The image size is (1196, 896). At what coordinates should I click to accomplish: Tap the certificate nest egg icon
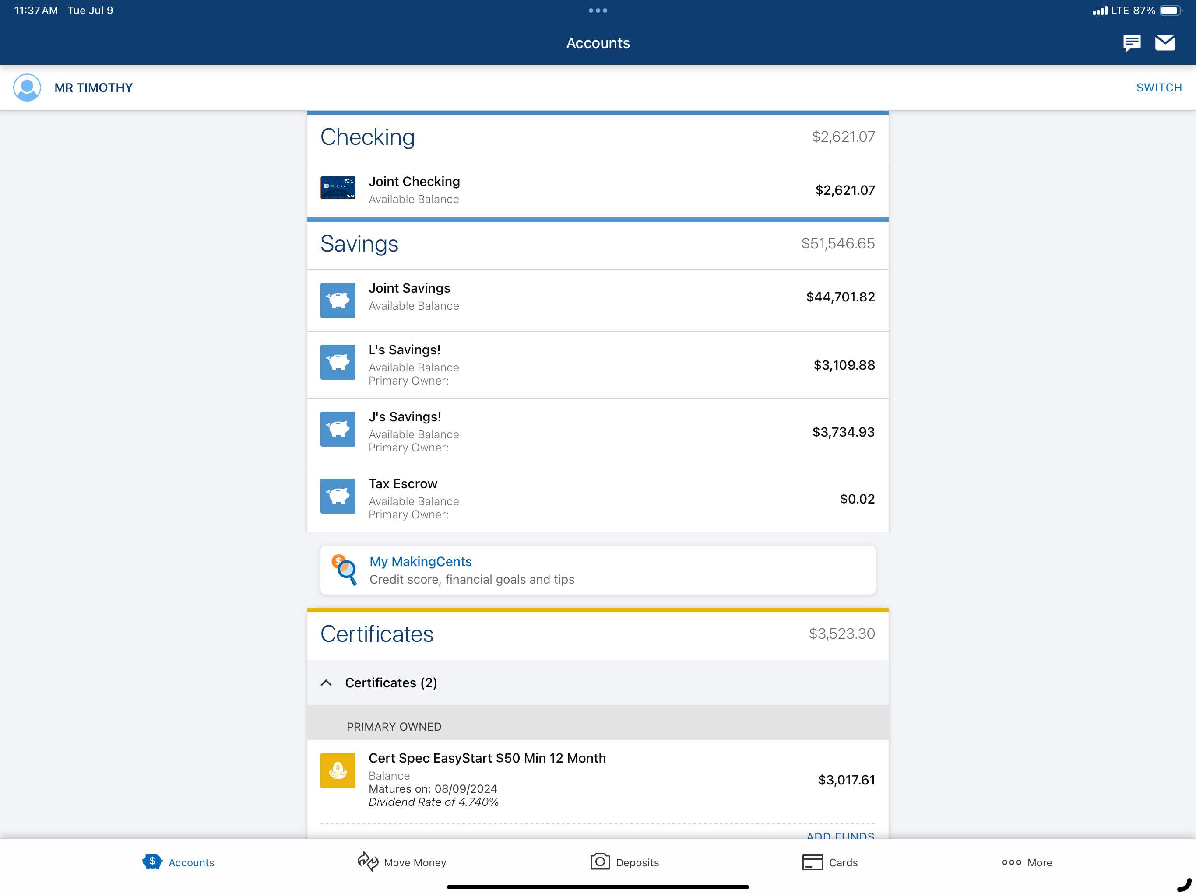tap(338, 770)
